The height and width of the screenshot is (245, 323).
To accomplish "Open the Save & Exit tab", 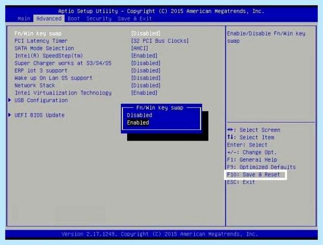I will (x=135, y=18).
